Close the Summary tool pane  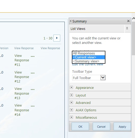click(128, 21)
